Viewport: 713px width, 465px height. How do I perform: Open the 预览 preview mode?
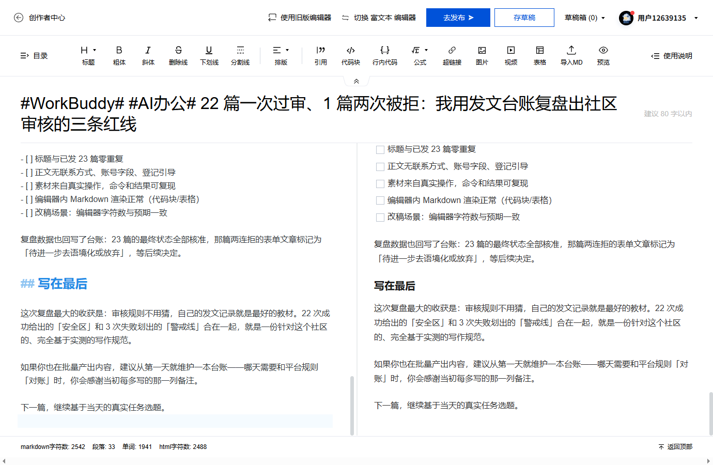[x=603, y=56]
